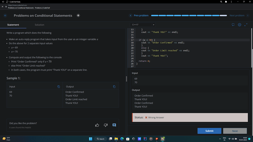Open the CodeChef app taskbar icon
The image size is (253, 142).
tap(162, 139)
